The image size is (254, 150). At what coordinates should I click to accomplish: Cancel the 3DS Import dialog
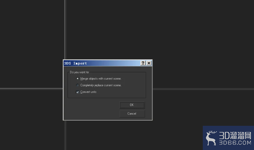pyautogui.click(x=132, y=114)
